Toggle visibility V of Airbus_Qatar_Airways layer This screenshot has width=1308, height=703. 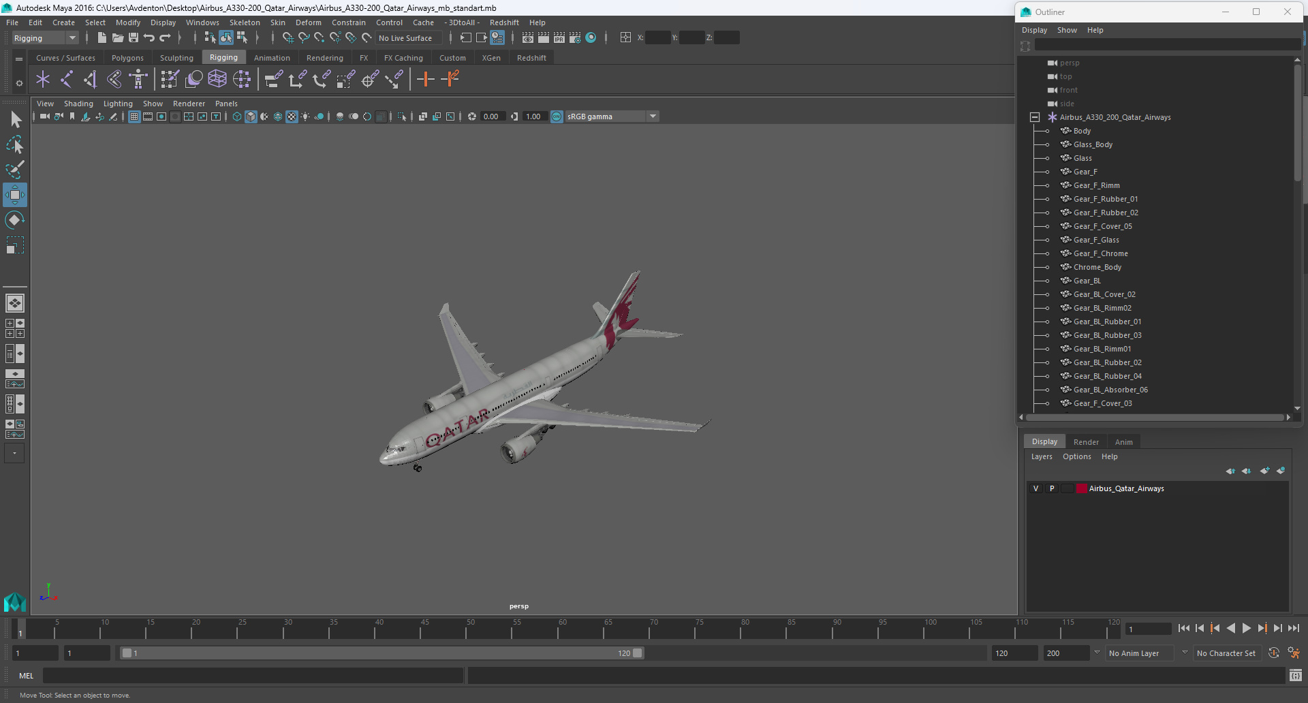point(1035,488)
